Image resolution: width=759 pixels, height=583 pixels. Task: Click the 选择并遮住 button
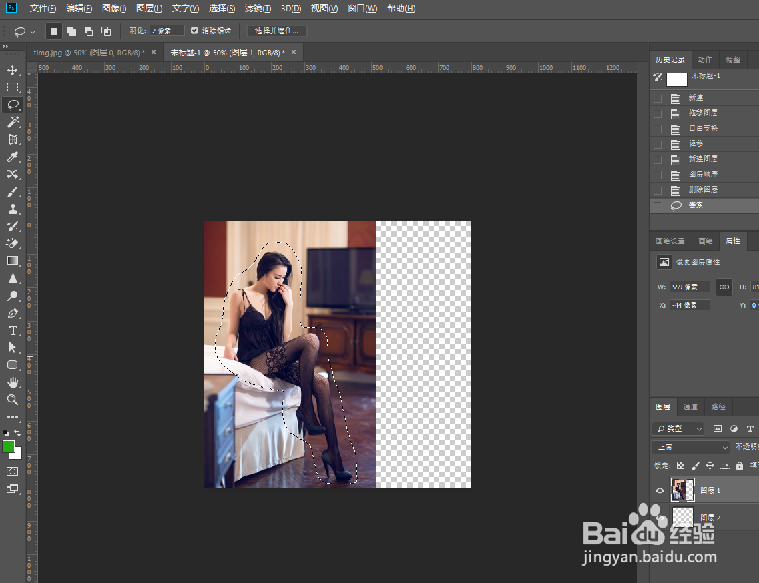click(x=277, y=31)
